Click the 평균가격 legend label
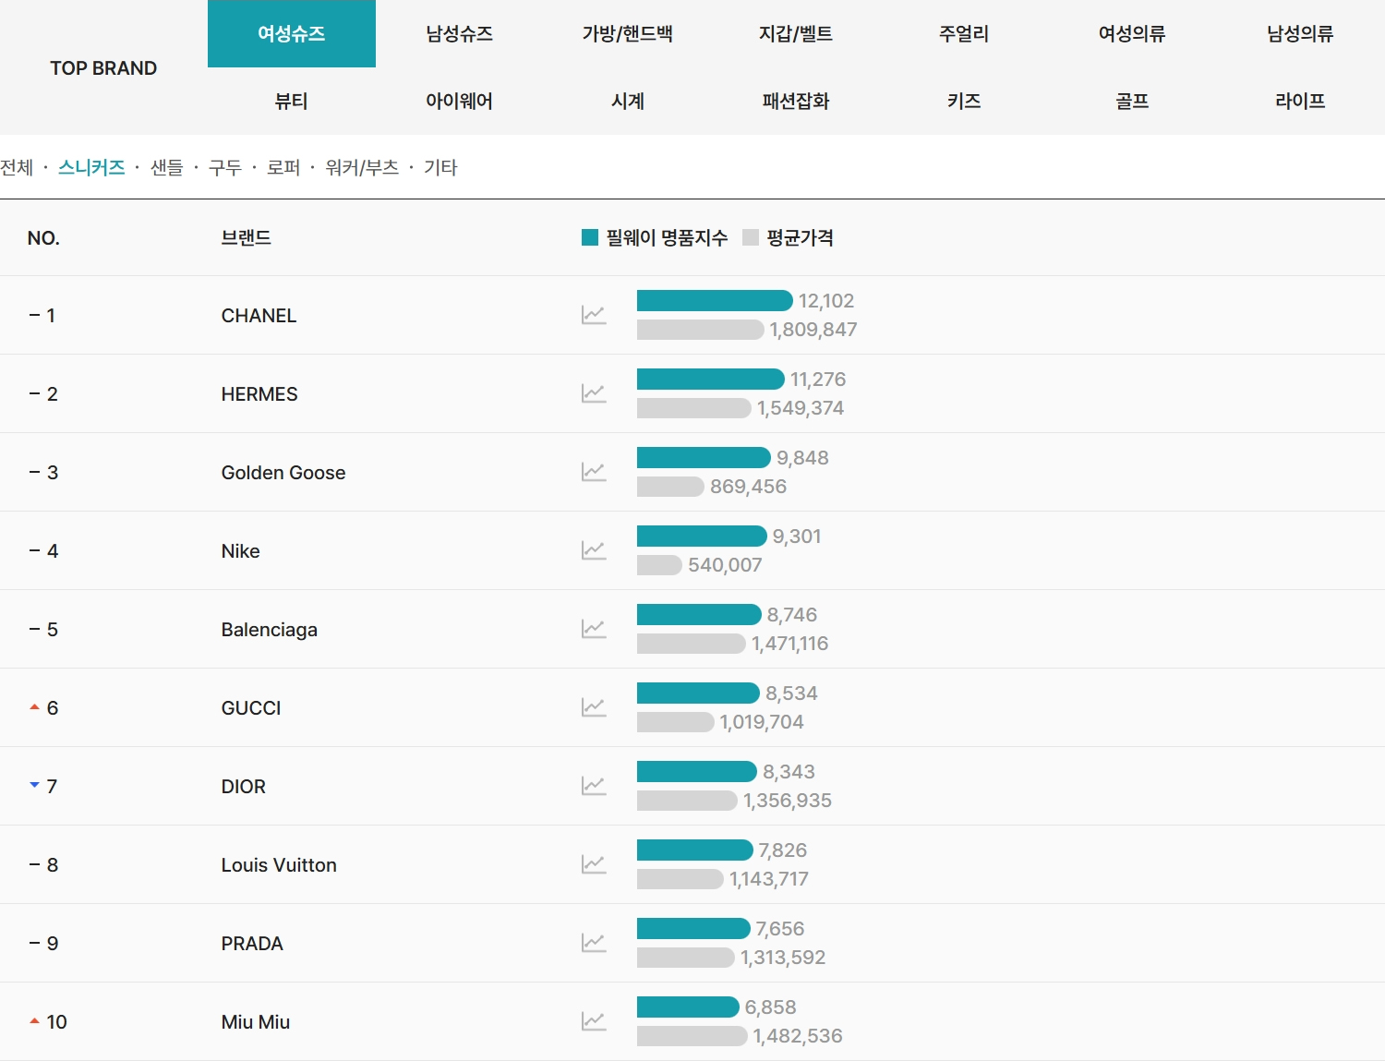The width and height of the screenshot is (1385, 1061). [x=800, y=237]
